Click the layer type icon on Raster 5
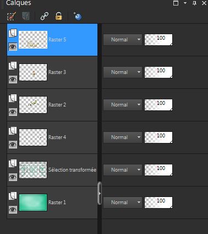208x234 pixels. pyautogui.click(x=13, y=33)
